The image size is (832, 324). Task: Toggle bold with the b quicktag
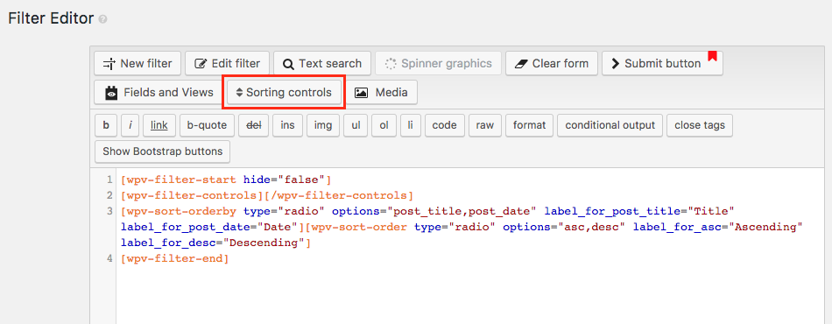pos(106,126)
